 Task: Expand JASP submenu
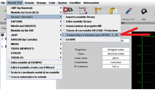(35, 35)
